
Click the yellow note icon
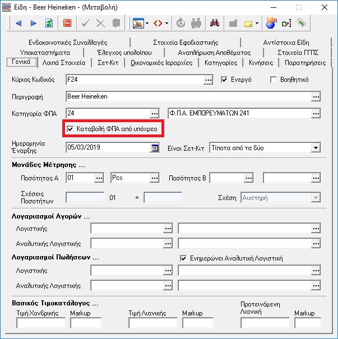tap(248, 24)
